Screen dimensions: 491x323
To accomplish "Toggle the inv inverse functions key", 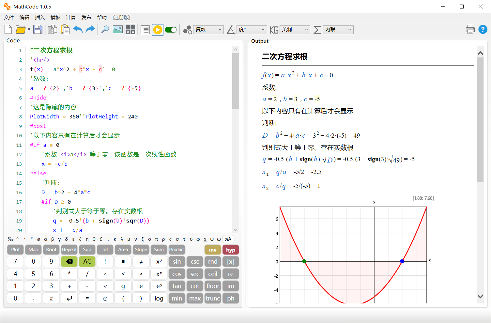I will [213, 250].
